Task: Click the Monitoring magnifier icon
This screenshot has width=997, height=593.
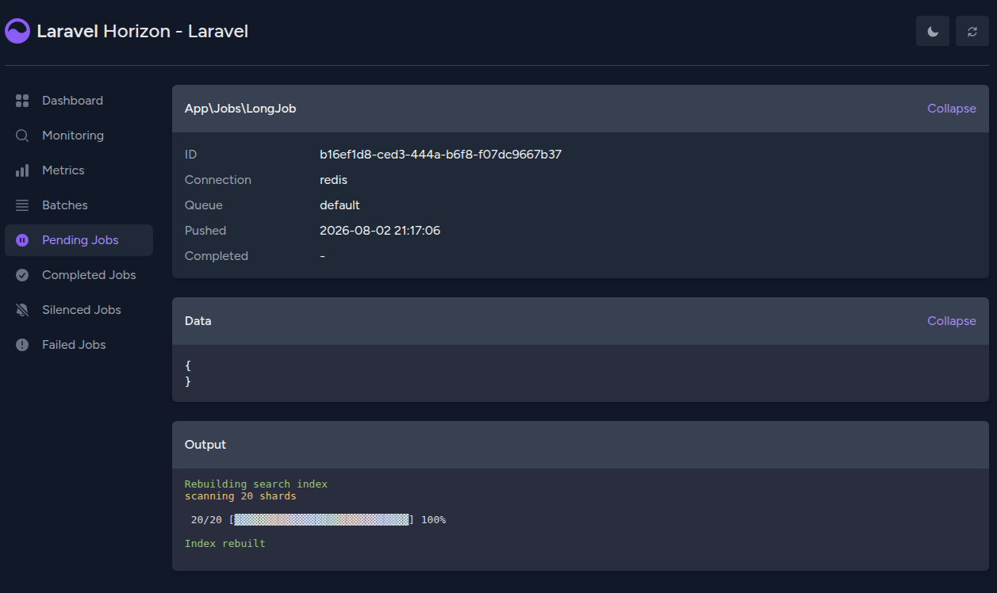Action: coord(22,136)
